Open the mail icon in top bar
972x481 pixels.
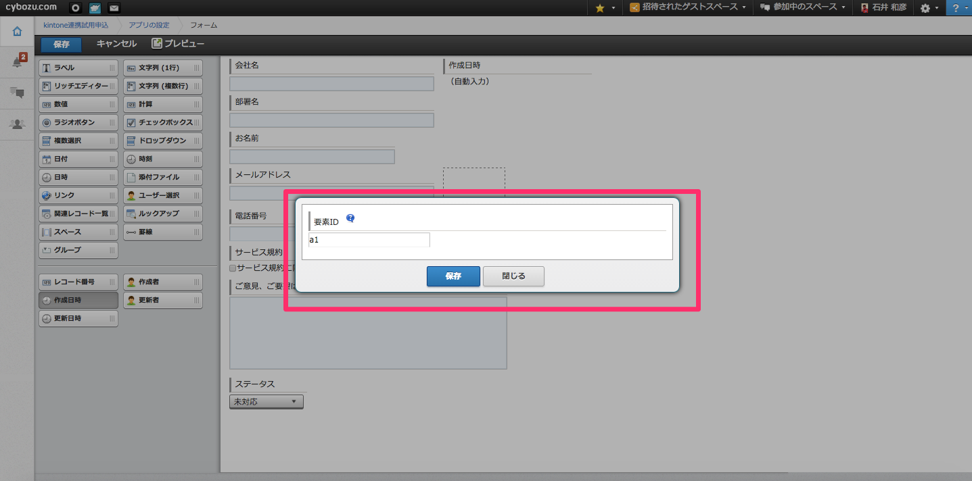[x=114, y=8]
